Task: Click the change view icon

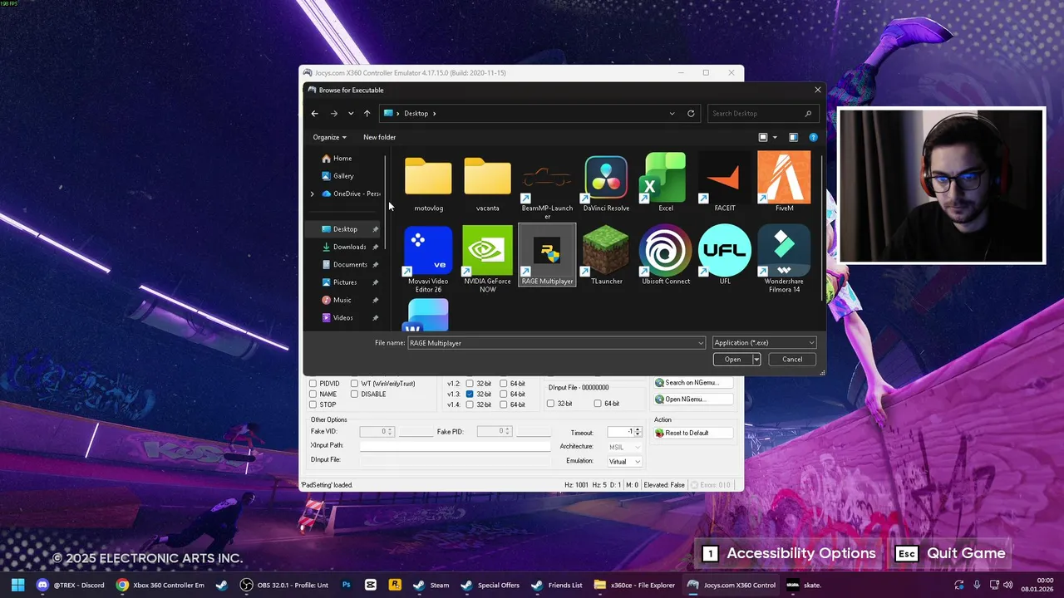Action: [763, 137]
